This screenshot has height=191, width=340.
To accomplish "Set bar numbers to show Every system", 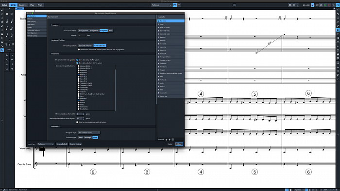I will point(83,31).
